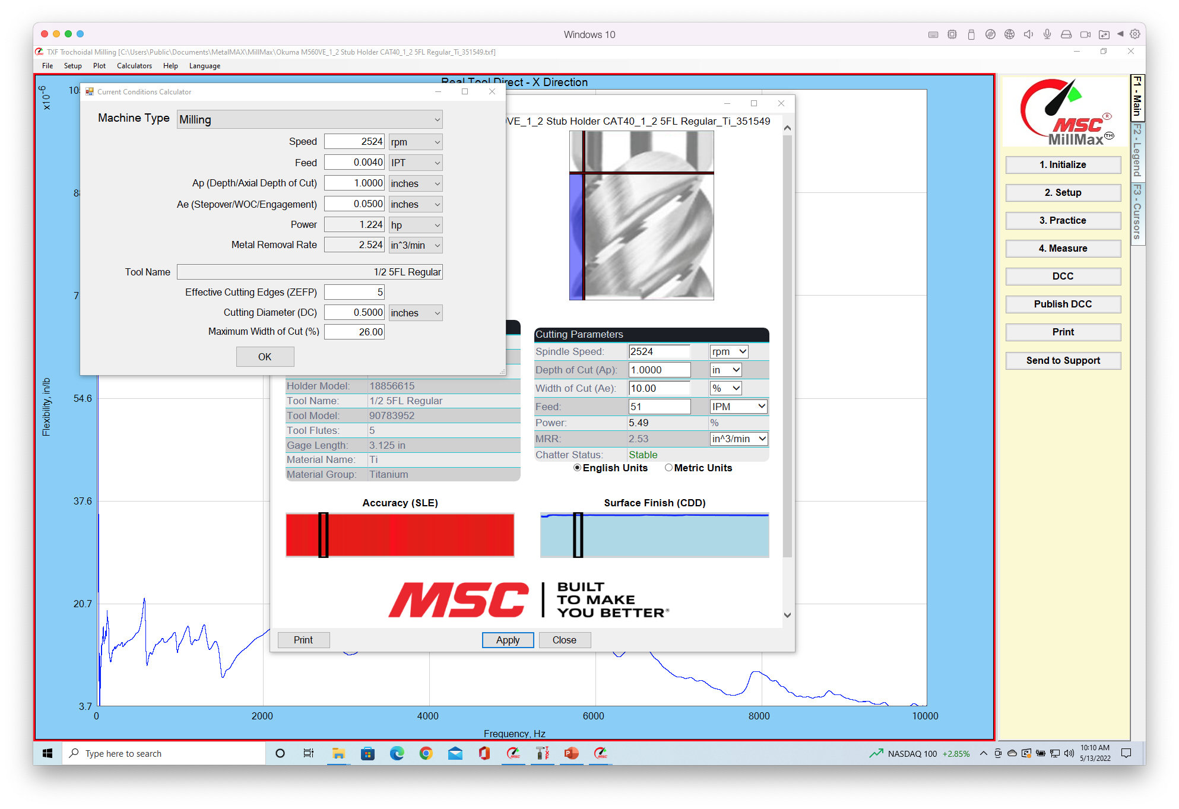Screen dimensions: 1179x809
Task: Click the speaker sound icon in the VM toolbar
Action: (1028, 34)
